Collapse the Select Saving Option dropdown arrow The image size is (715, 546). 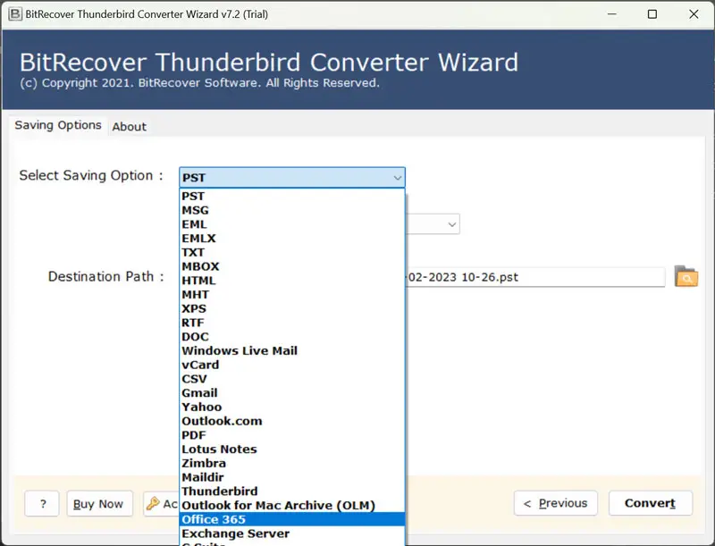[x=397, y=178]
